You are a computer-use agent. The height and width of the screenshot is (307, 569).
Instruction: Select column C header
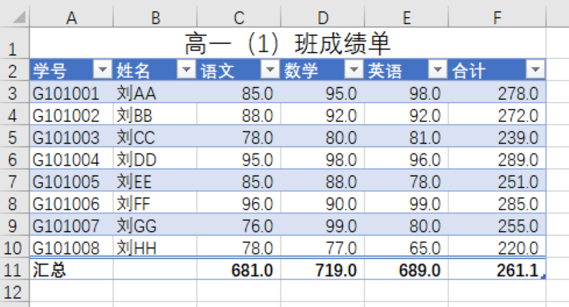point(239,17)
